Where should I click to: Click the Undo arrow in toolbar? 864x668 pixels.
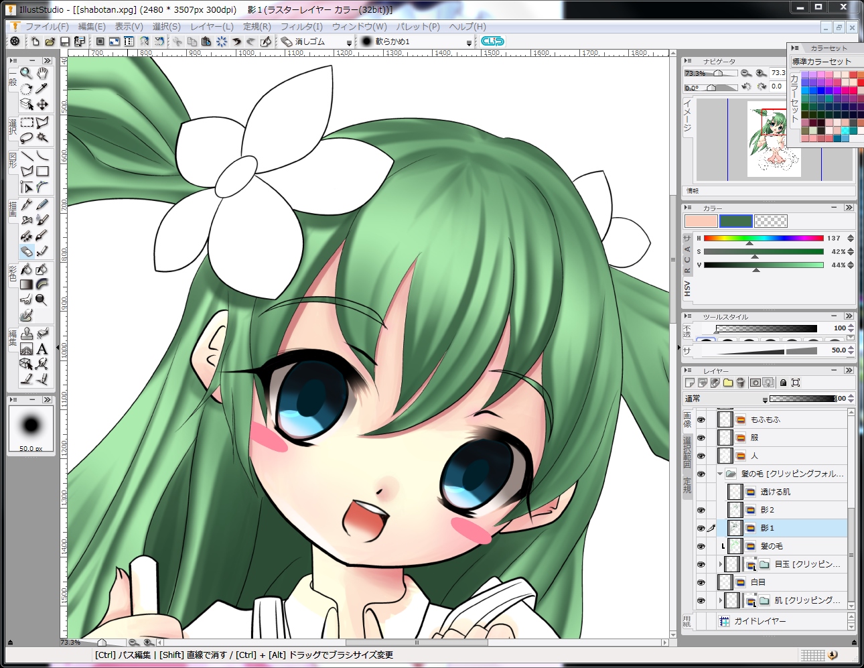pos(236,42)
